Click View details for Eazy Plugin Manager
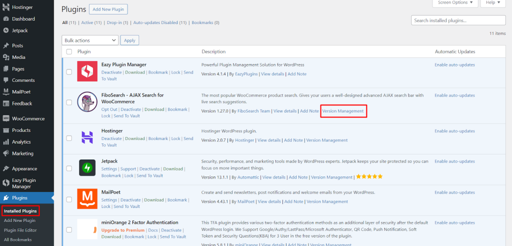Screen dimensions: 512x246 pyautogui.click(x=272, y=74)
